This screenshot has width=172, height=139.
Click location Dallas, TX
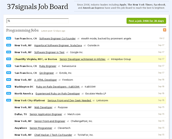[x=21, y=114]
